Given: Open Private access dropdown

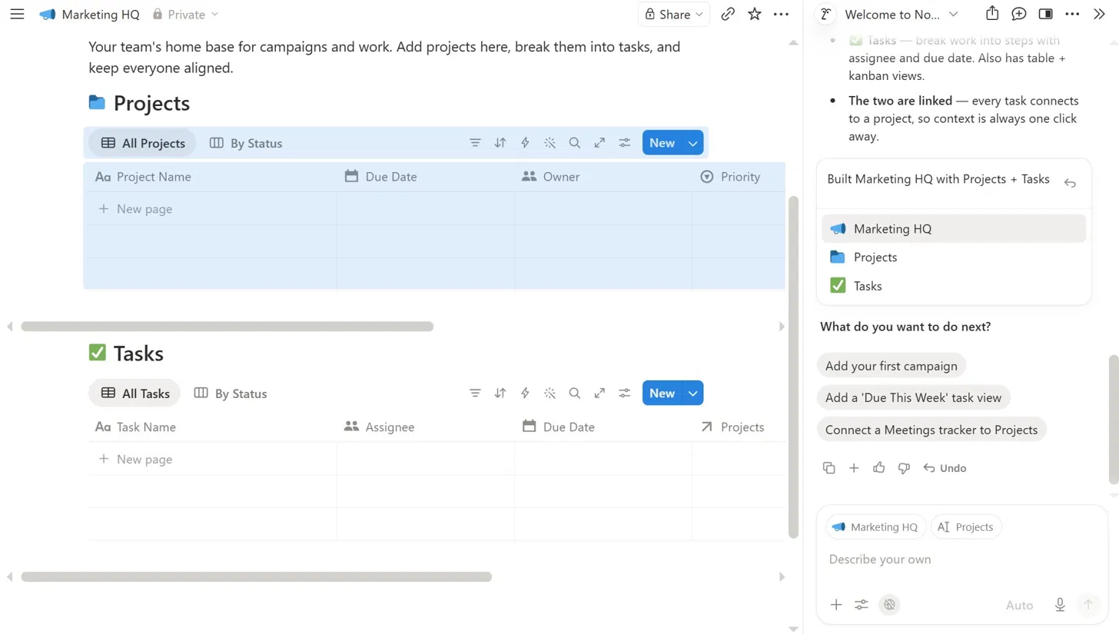Looking at the screenshot, I should (x=185, y=14).
